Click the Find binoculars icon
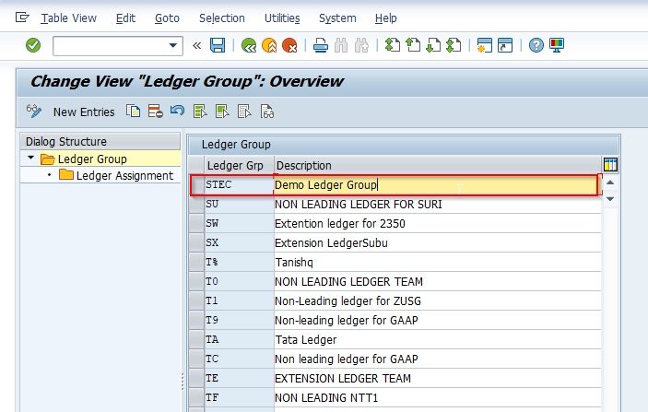The width and height of the screenshot is (648, 412). [341, 45]
